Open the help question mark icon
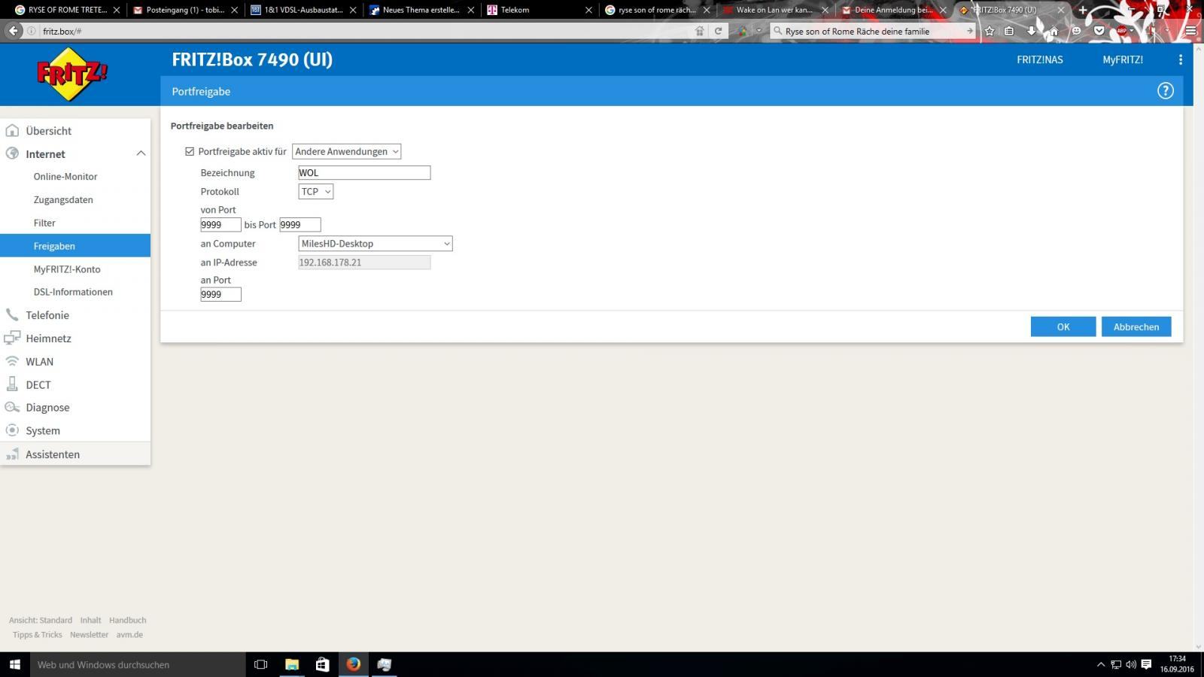1204x677 pixels. coord(1165,91)
